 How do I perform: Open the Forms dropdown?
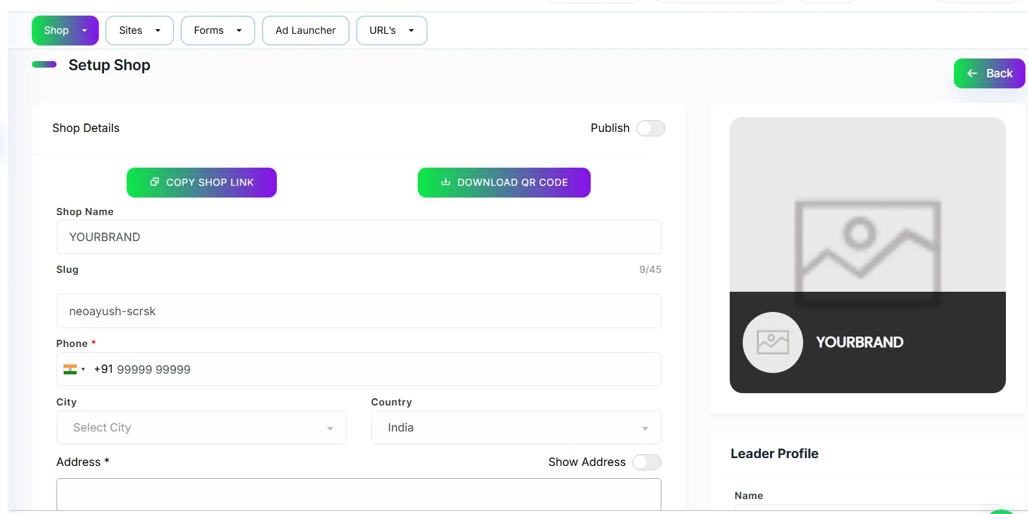pyautogui.click(x=218, y=31)
